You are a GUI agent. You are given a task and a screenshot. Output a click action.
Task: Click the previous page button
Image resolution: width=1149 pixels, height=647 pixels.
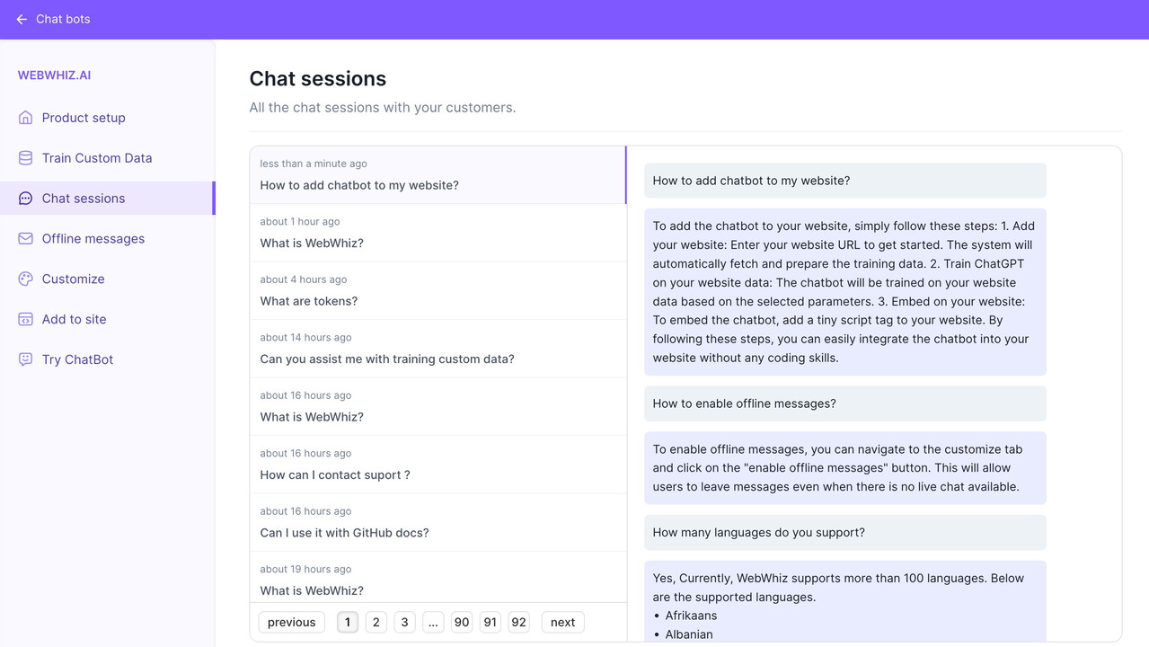(291, 622)
